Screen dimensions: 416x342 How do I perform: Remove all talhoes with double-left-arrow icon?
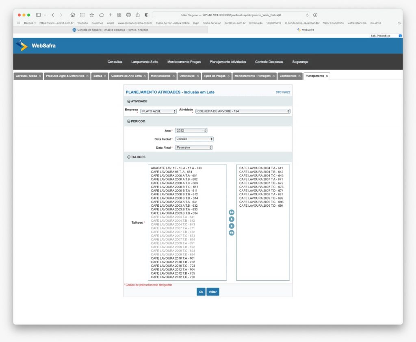(231, 233)
